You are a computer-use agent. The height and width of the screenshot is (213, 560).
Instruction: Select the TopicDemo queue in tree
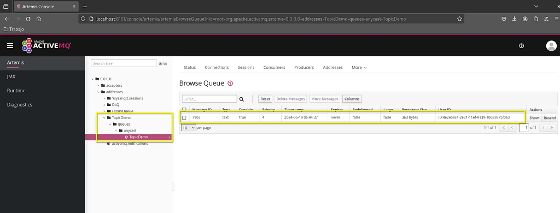[138, 137]
